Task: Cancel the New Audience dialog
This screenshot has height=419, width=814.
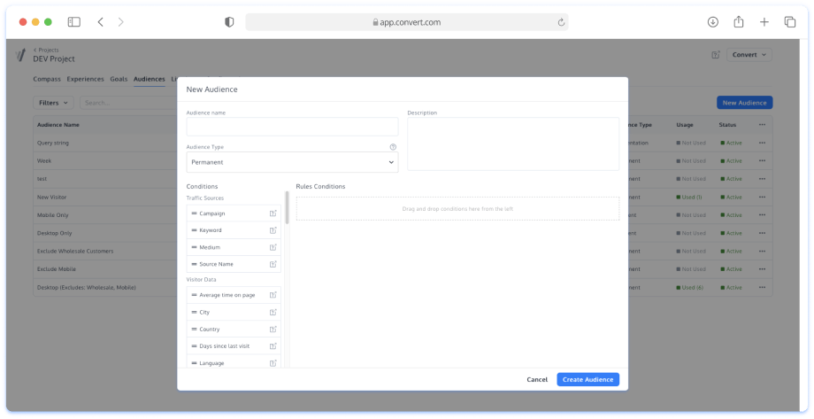Action: point(537,379)
